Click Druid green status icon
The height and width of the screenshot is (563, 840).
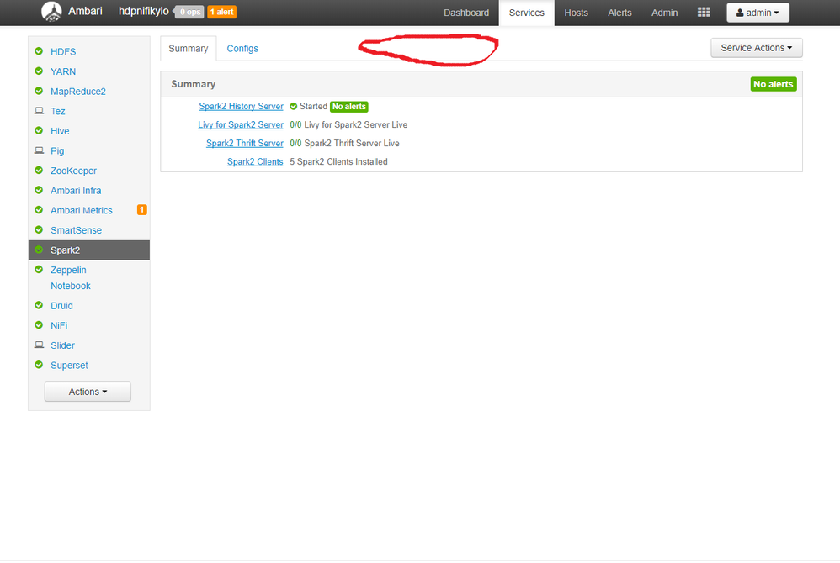pyautogui.click(x=39, y=305)
